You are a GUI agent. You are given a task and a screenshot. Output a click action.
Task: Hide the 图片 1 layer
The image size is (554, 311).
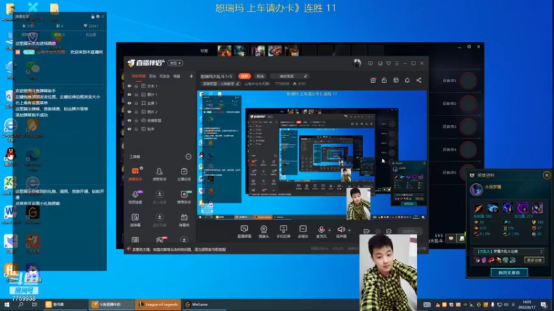tap(129, 95)
